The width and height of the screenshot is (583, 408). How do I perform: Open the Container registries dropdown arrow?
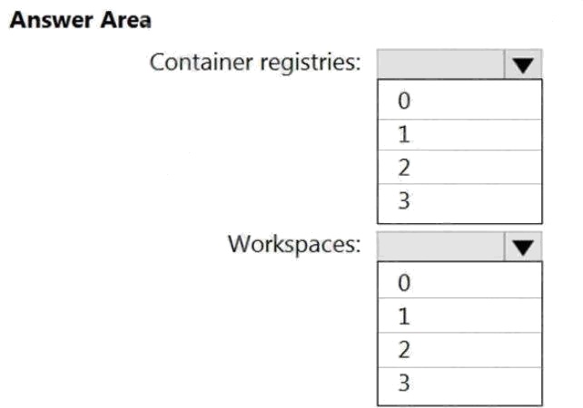521,64
